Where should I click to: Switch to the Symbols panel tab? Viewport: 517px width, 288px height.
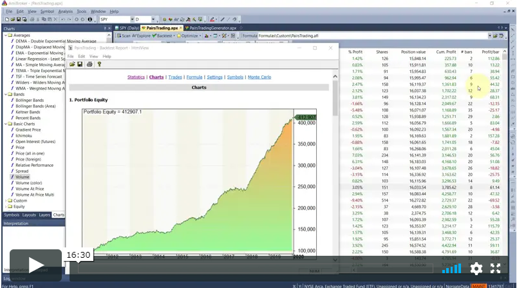(x=12, y=215)
